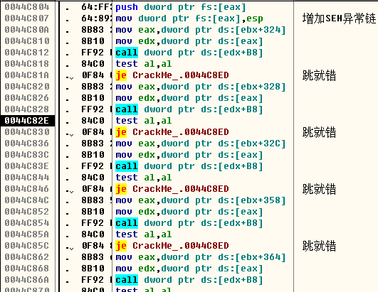378x292 pixels.
Task: Select address 0044C828
Action: 27,109
